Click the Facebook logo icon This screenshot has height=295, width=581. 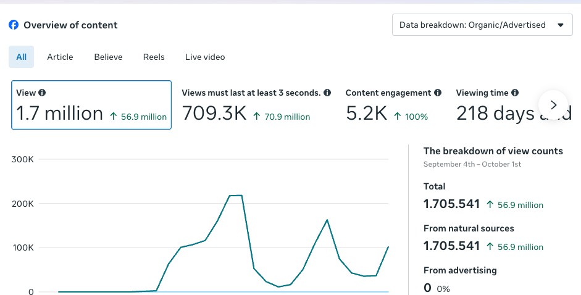click(x=14, y=25)
